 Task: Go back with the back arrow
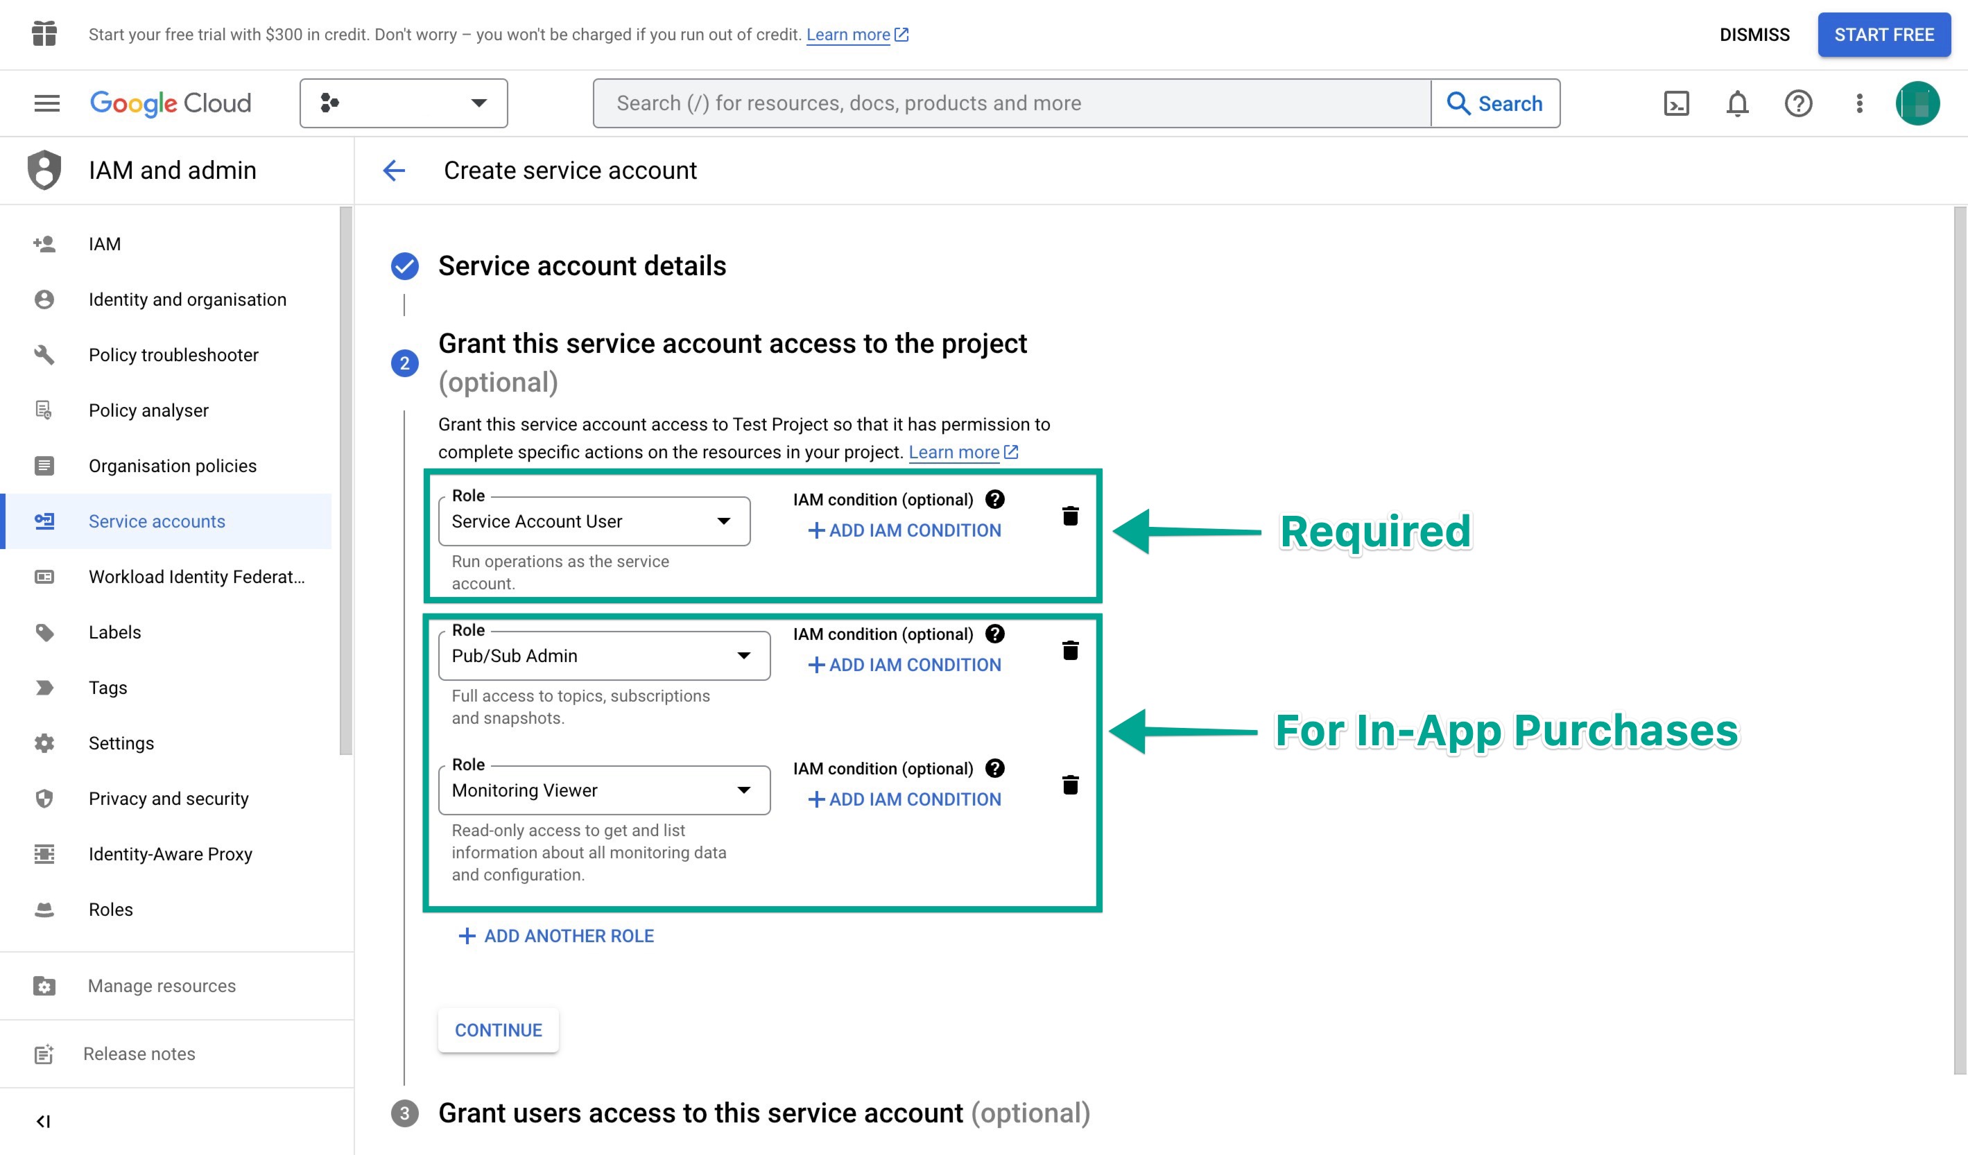point(395,171)
